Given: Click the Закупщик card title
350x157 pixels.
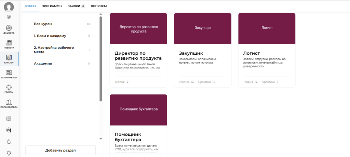Looking at the screenshot, I should [191, 53].
